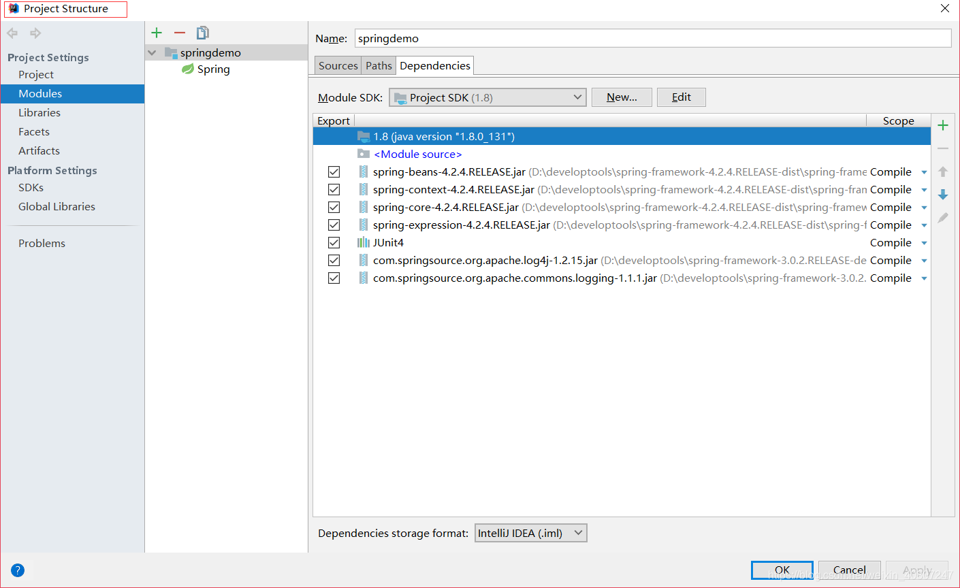Copy the selected module icon
This screenshot has width=960, height=588.
pyautogui.click(x=203, y=33)
